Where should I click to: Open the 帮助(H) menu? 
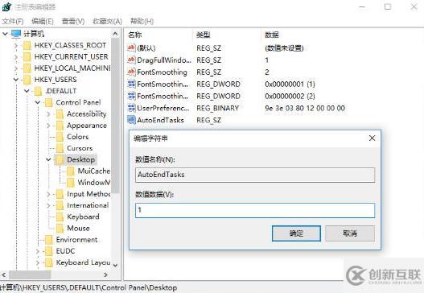[142, 21]
